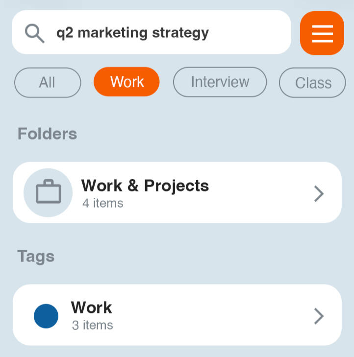Click the Tags section heading
Image resolution: width=354 pixels, height=357 pixels.
tap(36, 256)
